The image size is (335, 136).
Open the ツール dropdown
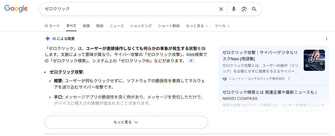coord(222,26)
